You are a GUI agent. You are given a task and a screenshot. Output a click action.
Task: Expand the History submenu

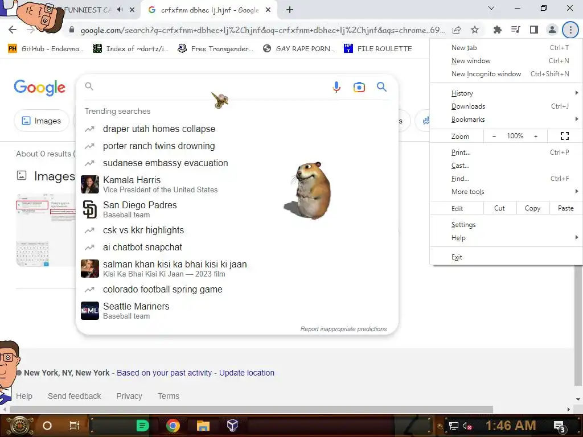pos(506,93)
